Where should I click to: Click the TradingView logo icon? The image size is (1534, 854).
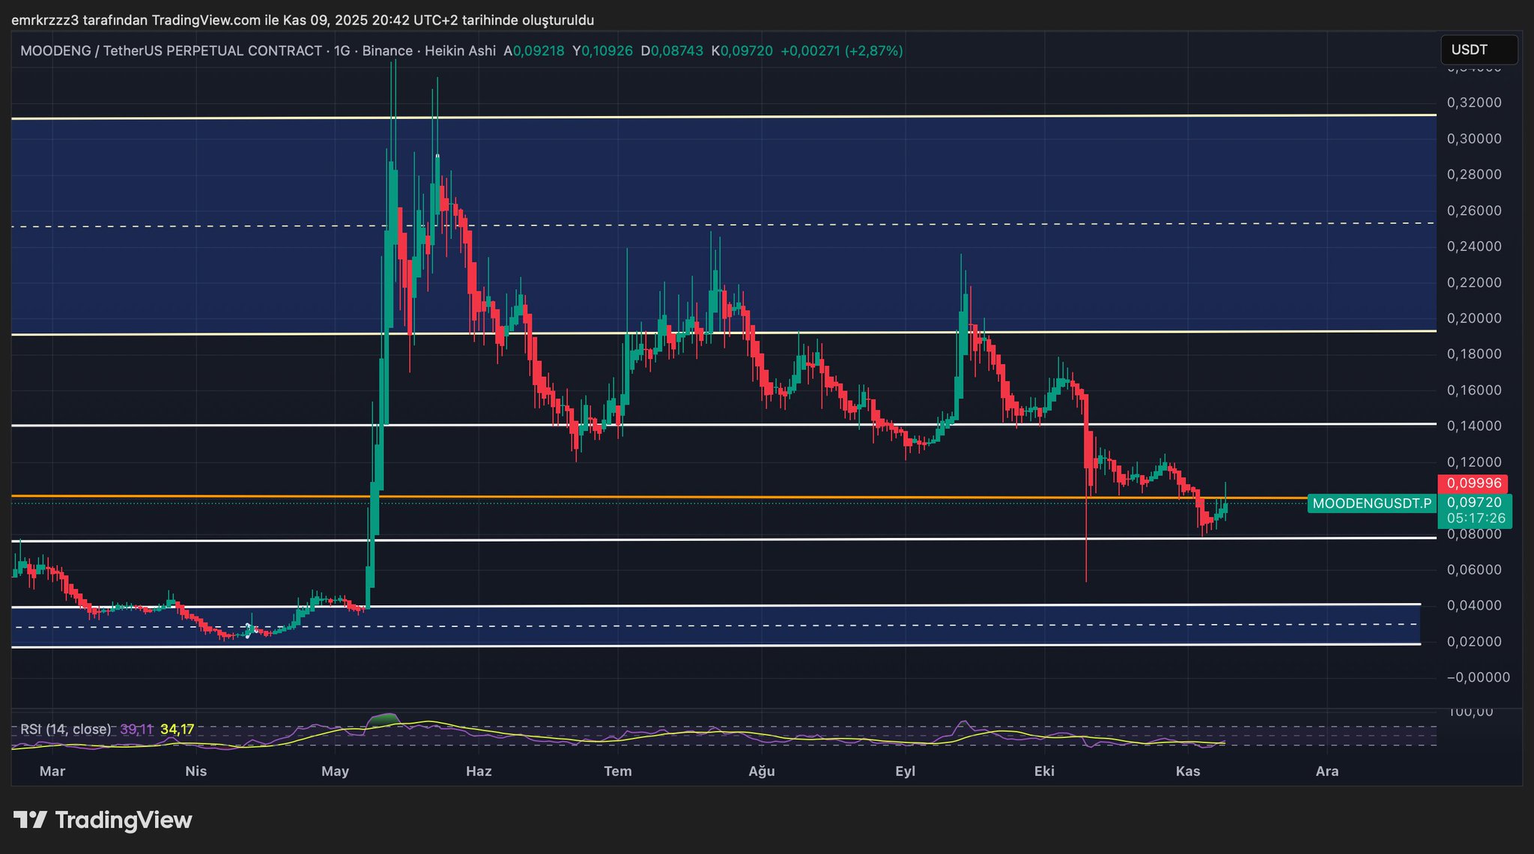coord(30,820)
